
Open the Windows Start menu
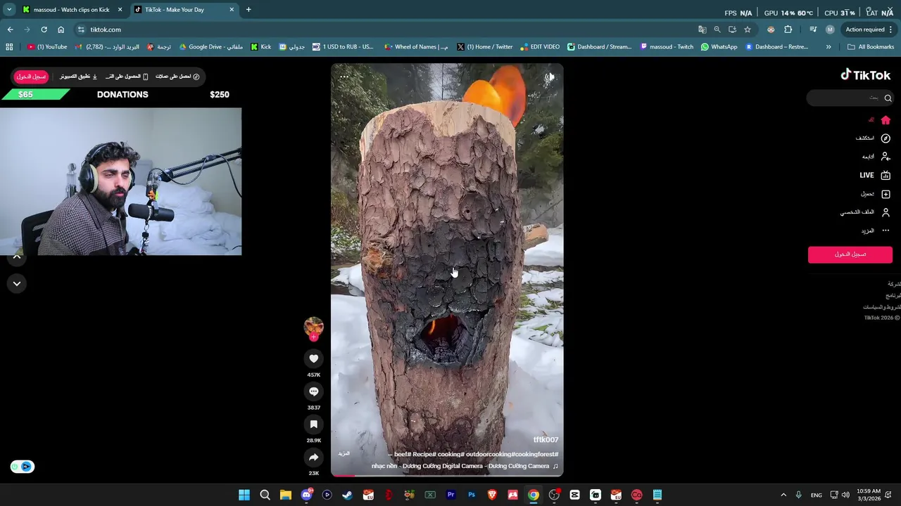coord(244,495)
